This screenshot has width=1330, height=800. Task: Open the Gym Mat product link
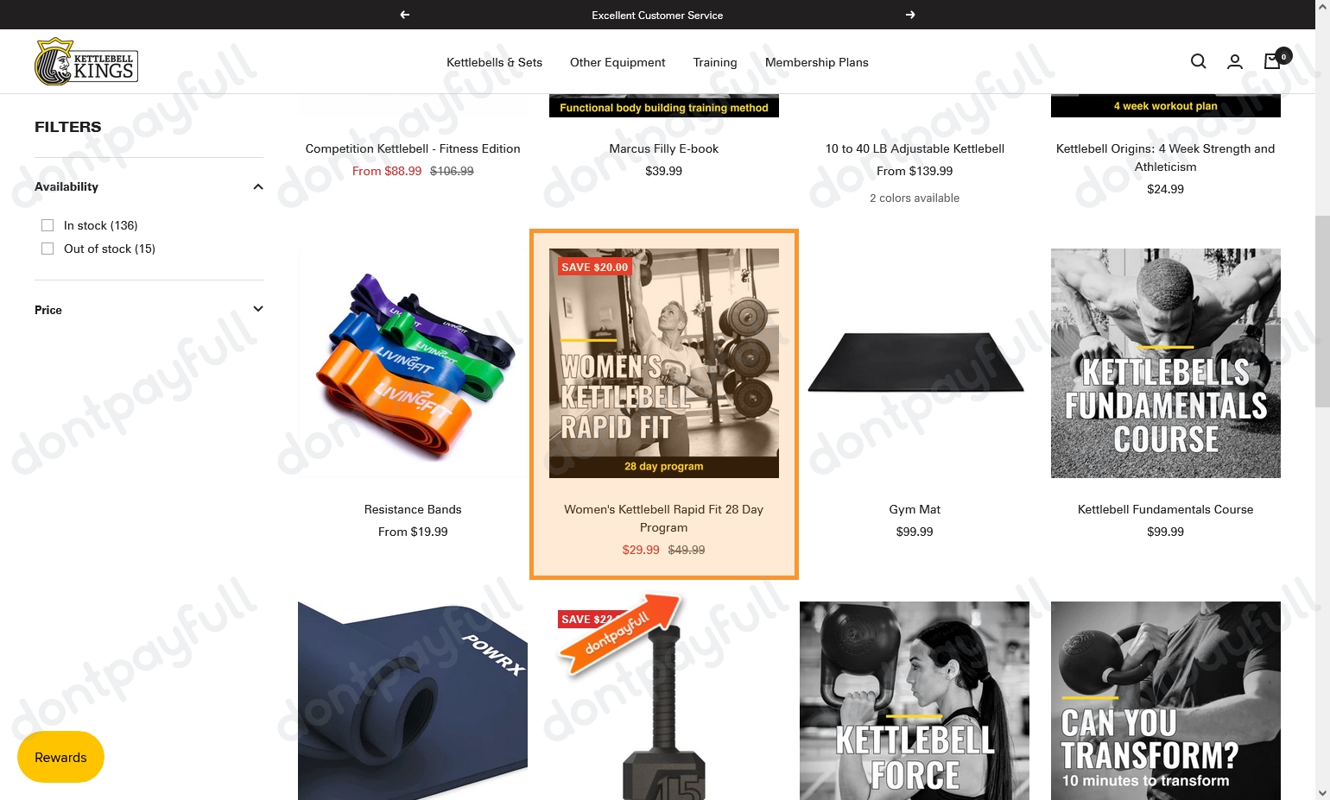(x=915, y=509)
